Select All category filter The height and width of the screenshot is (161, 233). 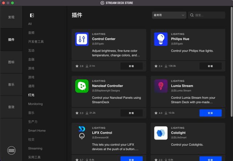click(30, 24)
